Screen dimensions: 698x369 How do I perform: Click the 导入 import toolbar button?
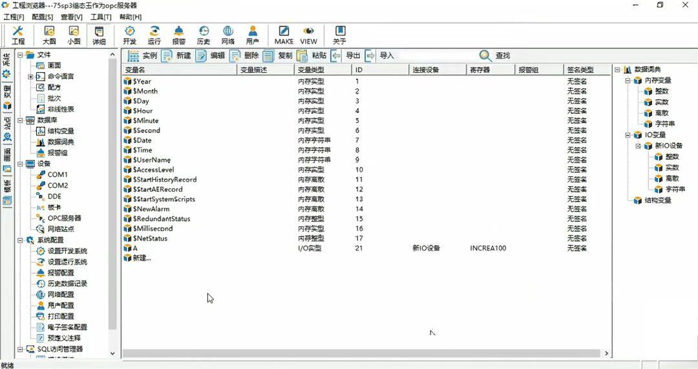[x=379, y=55]
